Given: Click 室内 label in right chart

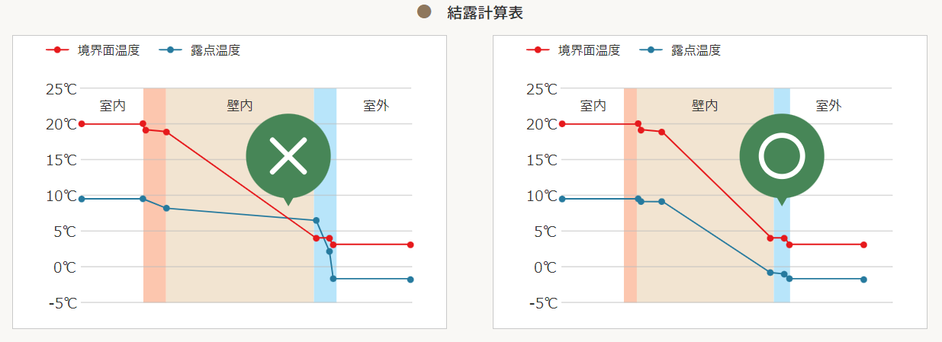Looking at the screenshot, I should click(593, 106).
